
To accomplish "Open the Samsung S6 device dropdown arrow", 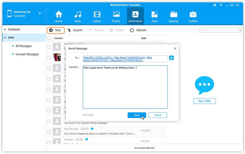I will pyautogui.click(x=39, y=14).
